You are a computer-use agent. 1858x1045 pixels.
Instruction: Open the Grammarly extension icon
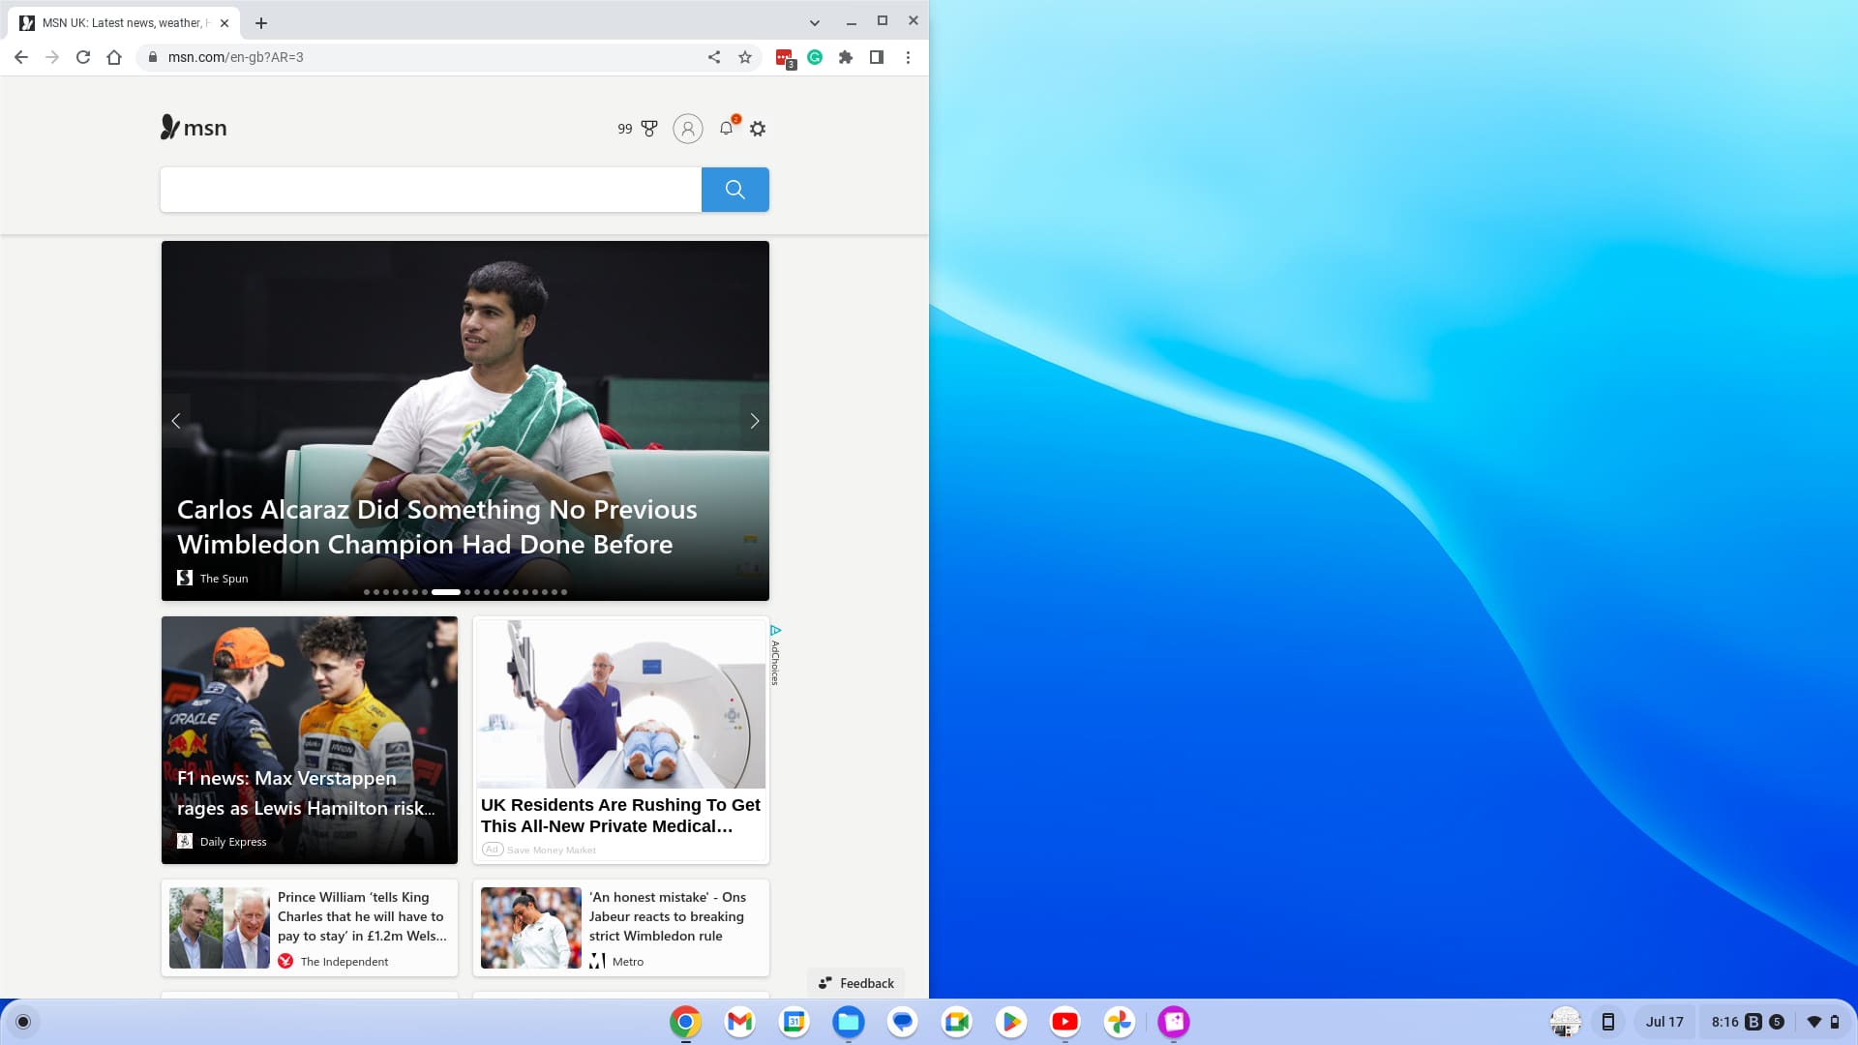[x=815, y=57]
